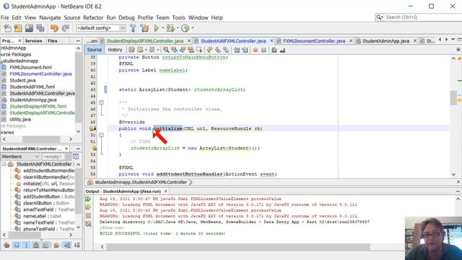Viewport: 462px width, 260px height.
Task: Select Student.java in the Projects tree
Action: pyautogui.click(x=22, y=80)
